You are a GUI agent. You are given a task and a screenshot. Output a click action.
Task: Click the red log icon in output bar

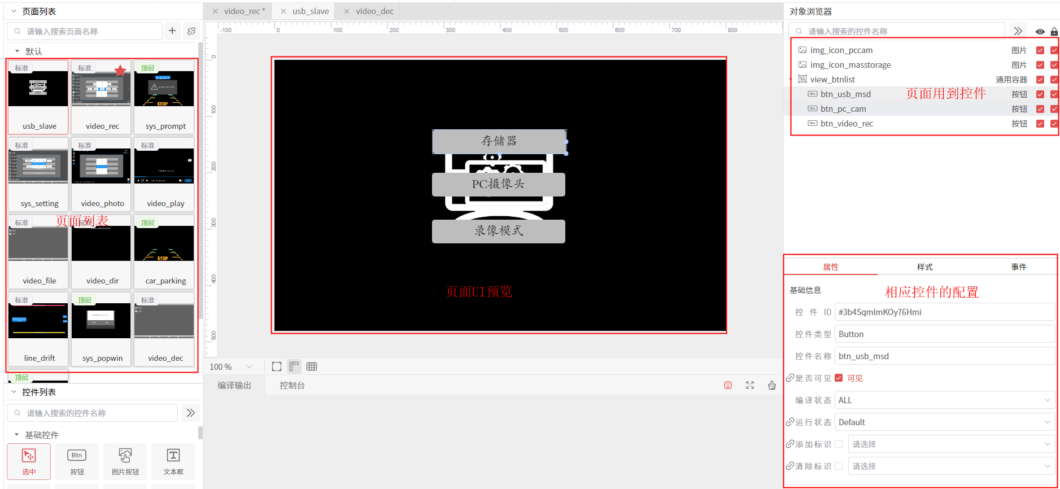pos(728,385)
